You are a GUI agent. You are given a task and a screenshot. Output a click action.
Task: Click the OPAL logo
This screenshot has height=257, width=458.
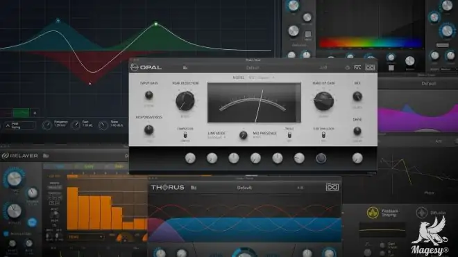click(x=146, y=67)
